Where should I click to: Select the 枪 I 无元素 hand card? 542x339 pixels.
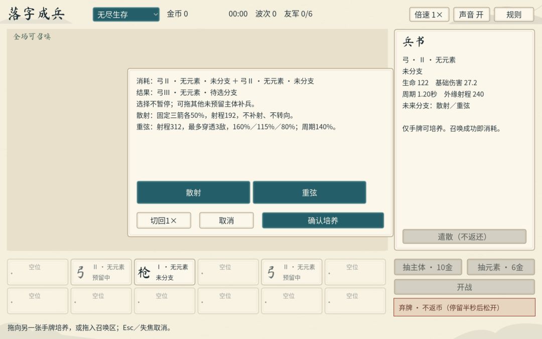165,272
